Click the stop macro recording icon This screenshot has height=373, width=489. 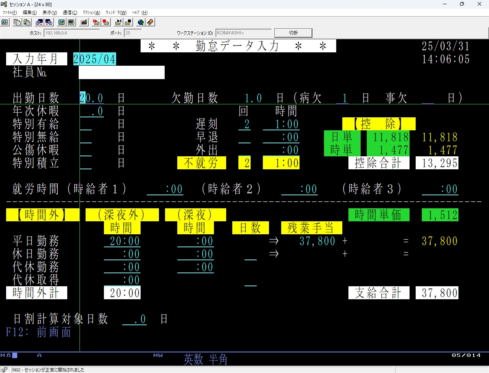(x=106, y=22)
